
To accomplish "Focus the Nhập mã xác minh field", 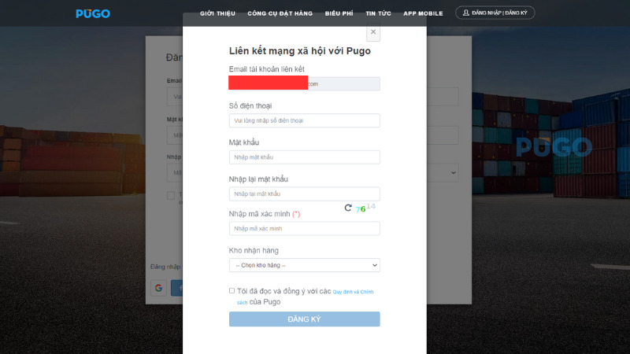I will click(x=304, y=228).
